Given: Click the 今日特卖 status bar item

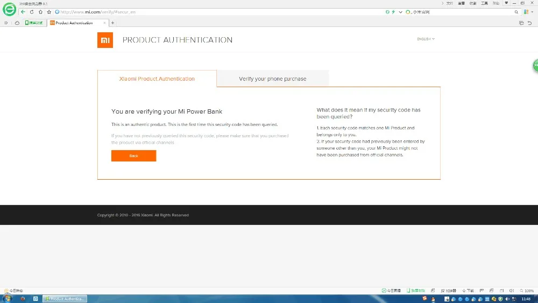Looking at the screenshot, I should point(14,291).
